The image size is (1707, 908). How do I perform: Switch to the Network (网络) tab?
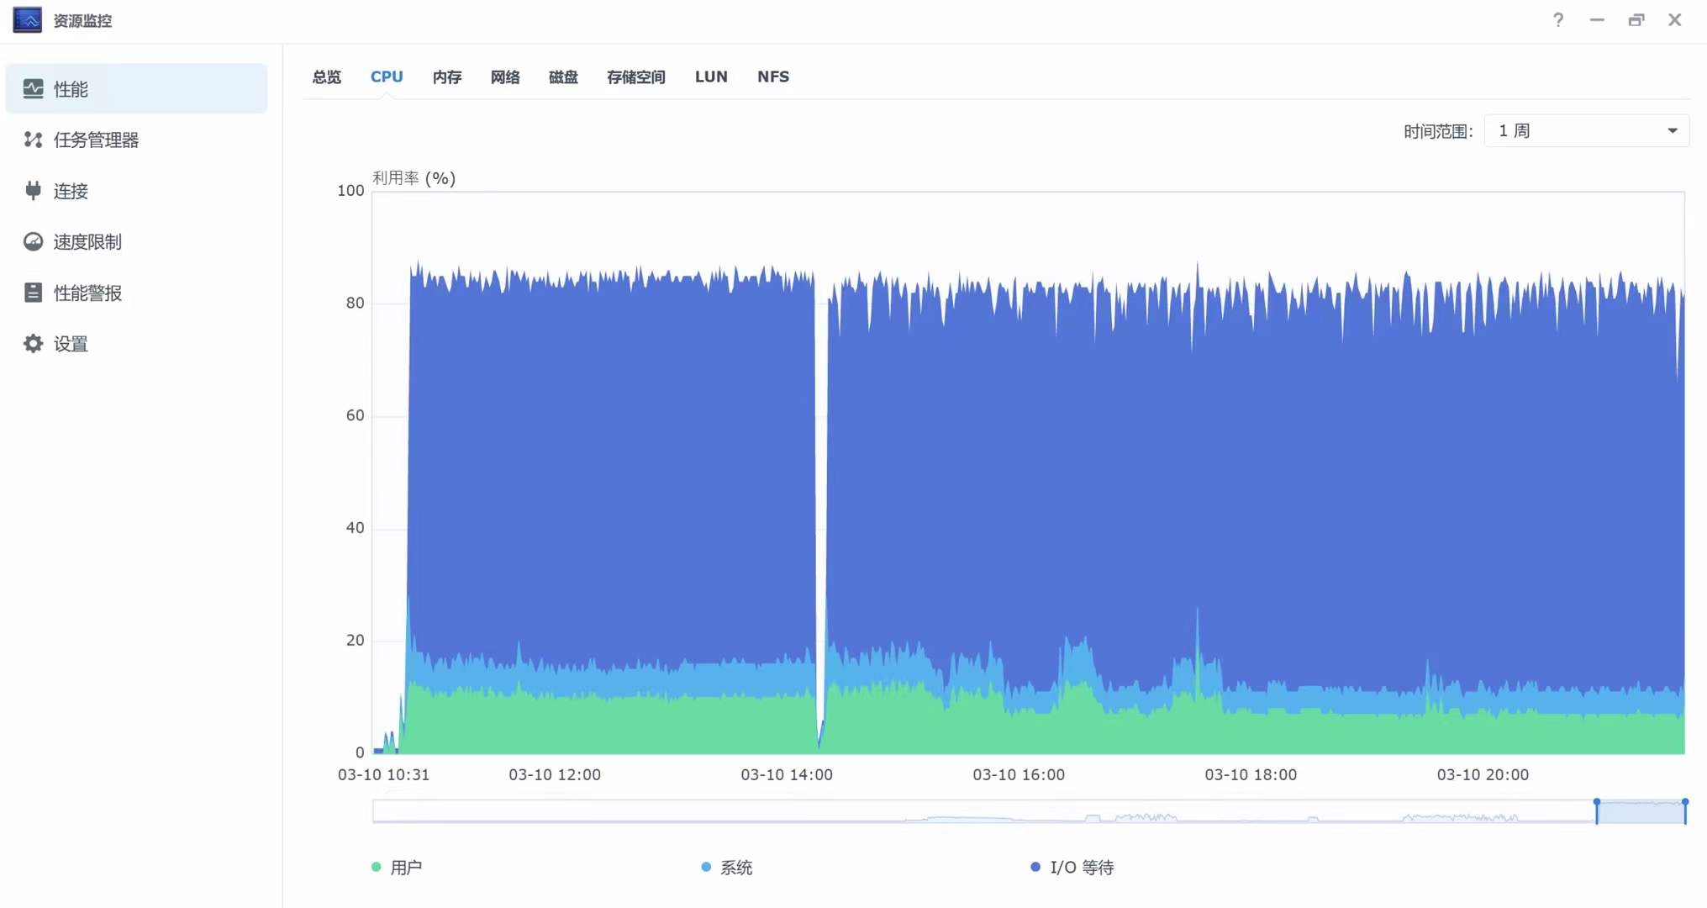coord(504,77)
